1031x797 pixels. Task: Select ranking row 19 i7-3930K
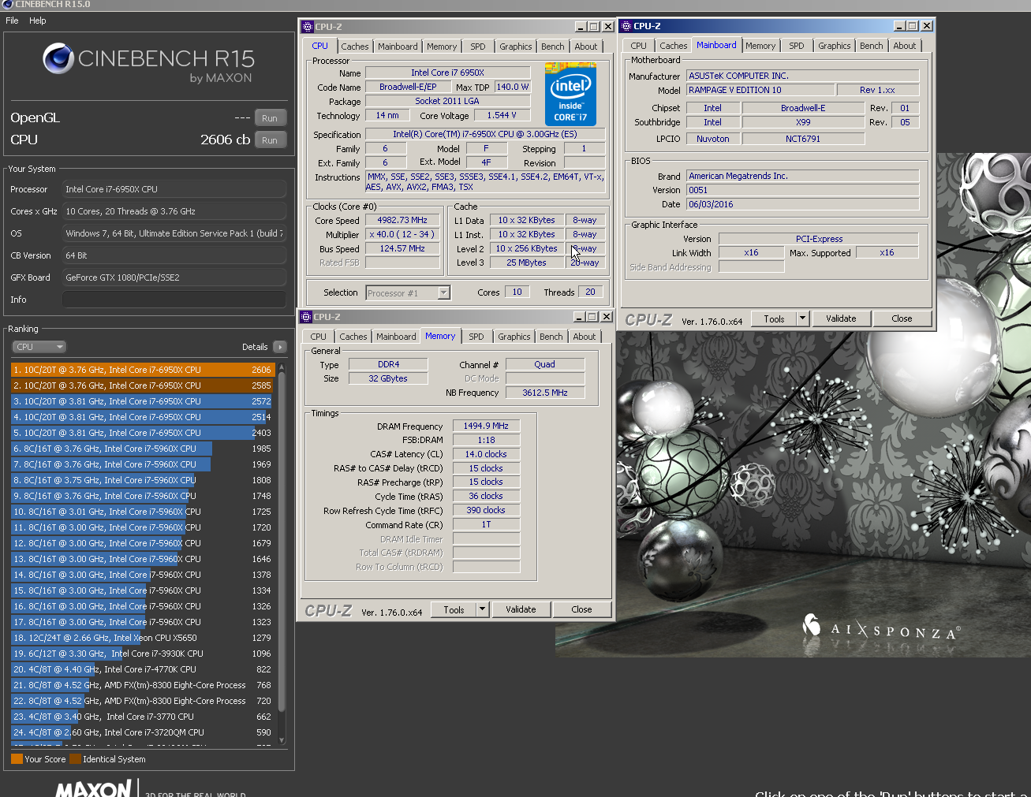(x=143, y=654)
